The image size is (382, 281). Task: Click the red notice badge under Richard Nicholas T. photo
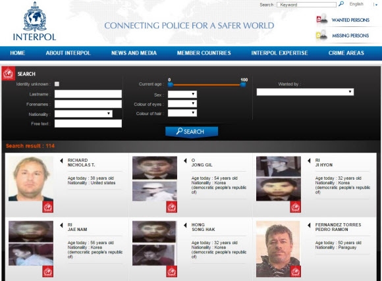(x=47, y=207)
